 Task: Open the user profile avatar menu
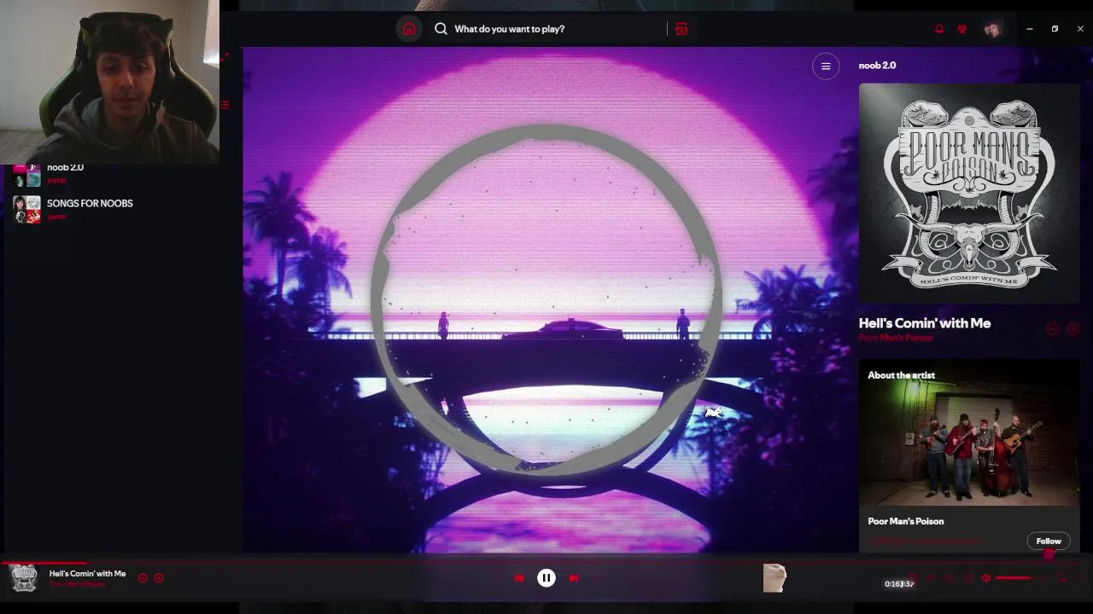click(x=992, y=29)
